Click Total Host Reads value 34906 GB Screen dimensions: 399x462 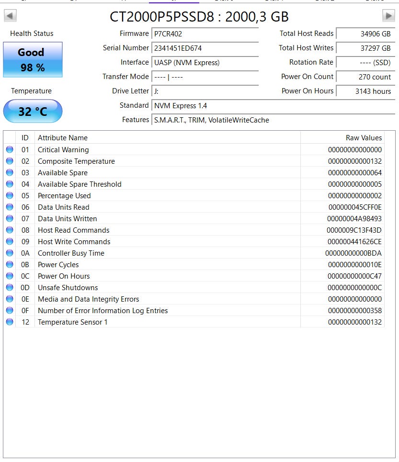point(365,34)
